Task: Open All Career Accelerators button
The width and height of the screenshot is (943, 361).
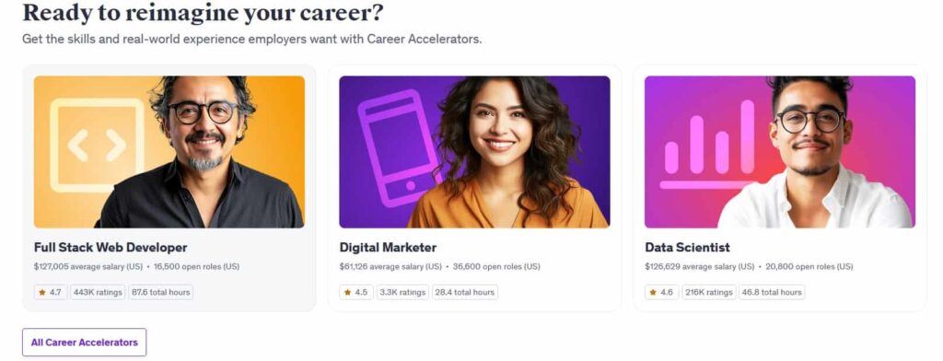Action: point(84,343)
